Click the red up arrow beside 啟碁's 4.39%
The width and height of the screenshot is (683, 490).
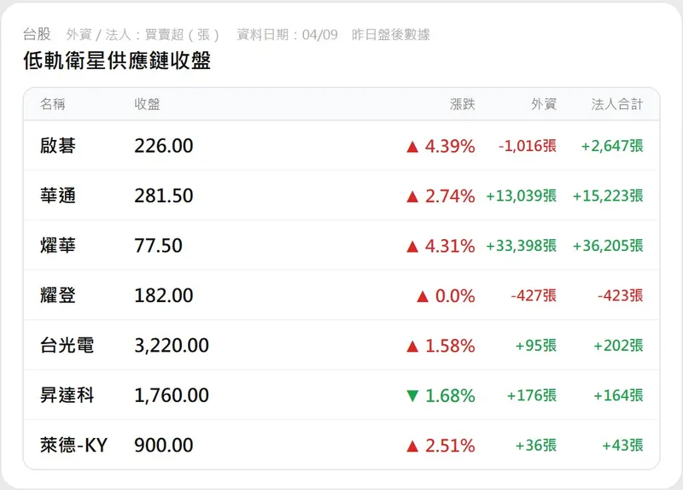(x=412, y=147)
